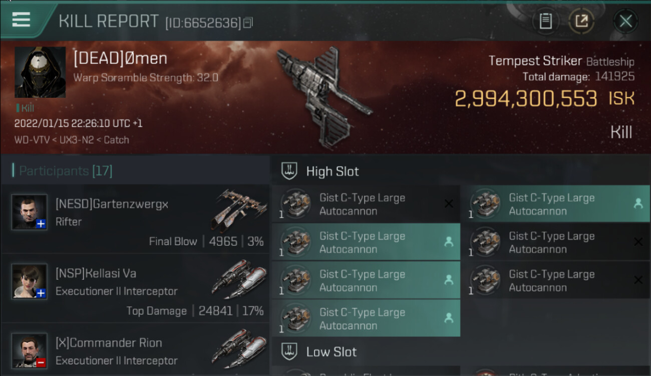Viewport: 651px width, 376px height.
Task: Copy the kill report ID icon
Action: pyautogui.click(x=249, y=23)
